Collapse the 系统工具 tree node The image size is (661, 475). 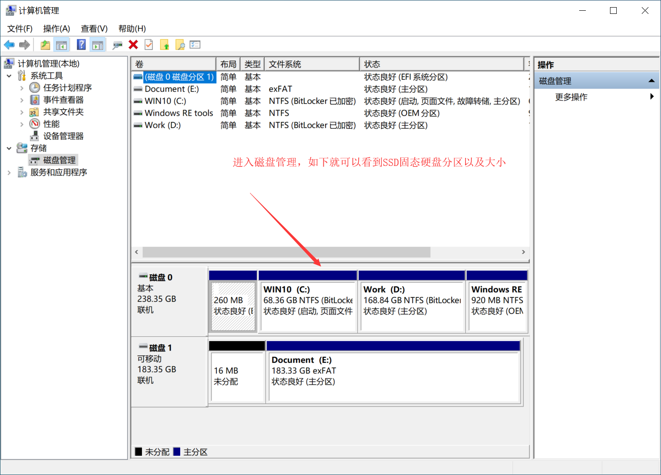tap(9, 76)
